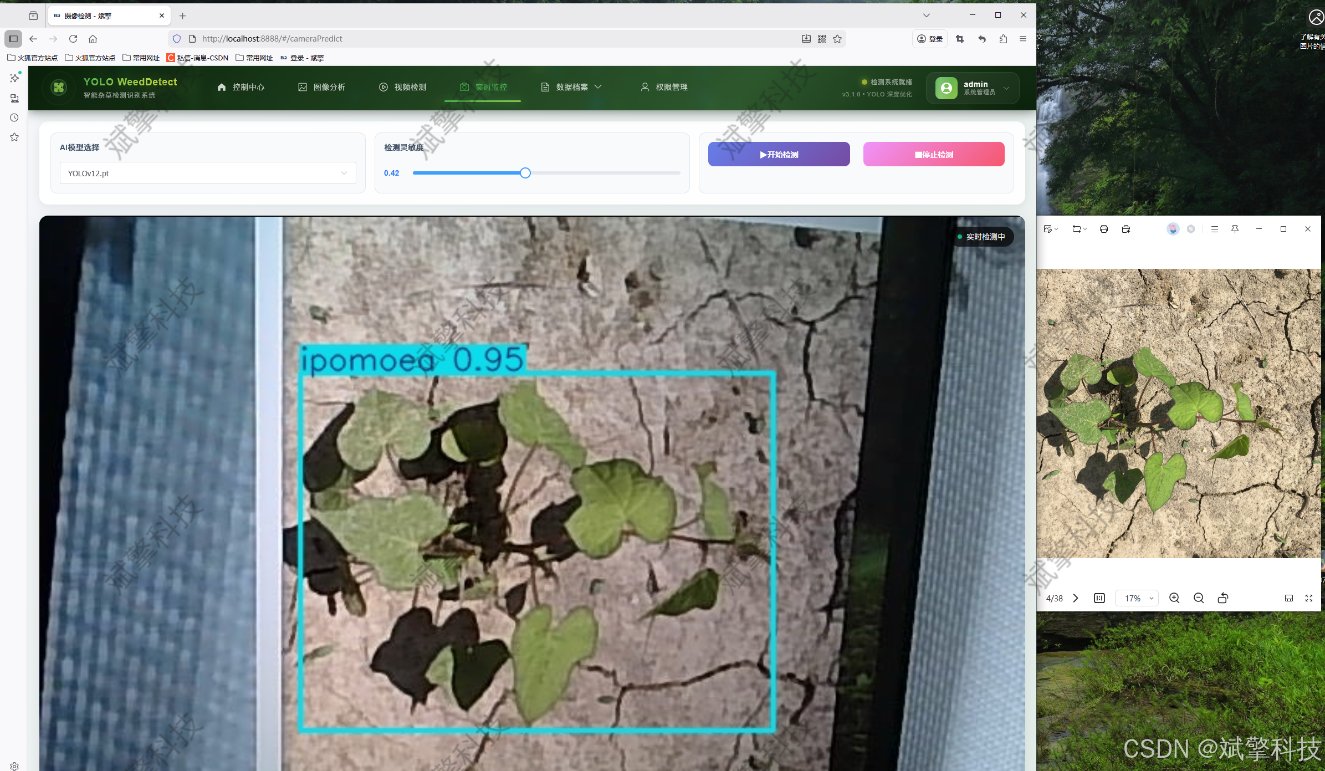Viewport: 1325px width, 771px height.
Task: Click the zoom out magnifier icon
Action: coord(1198,598)
